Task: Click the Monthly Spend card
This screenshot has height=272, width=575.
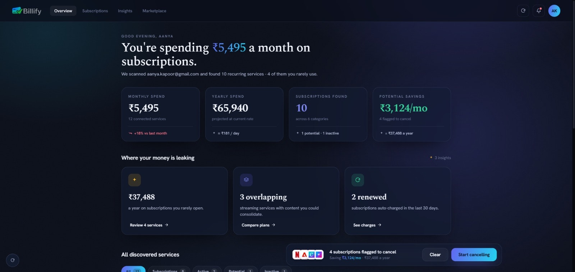Action: click(160, 114)
